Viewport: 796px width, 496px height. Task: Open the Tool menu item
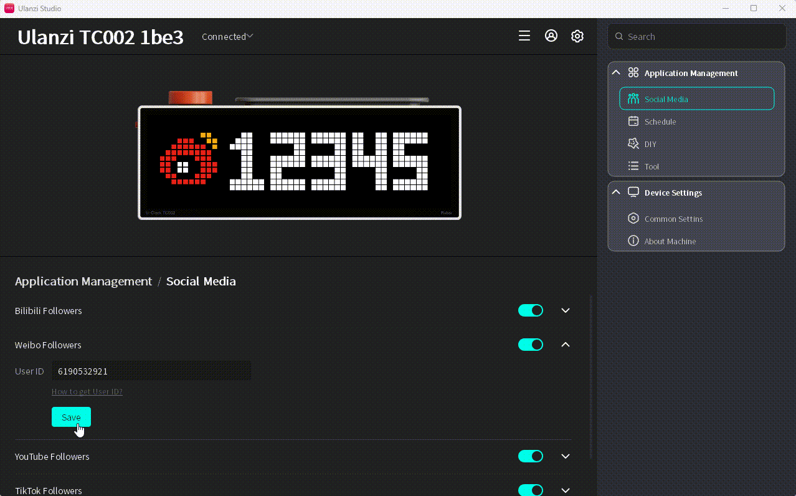[x=697, y=166]
